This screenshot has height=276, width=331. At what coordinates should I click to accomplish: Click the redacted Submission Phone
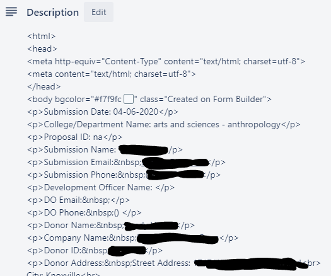click(175, 175)
